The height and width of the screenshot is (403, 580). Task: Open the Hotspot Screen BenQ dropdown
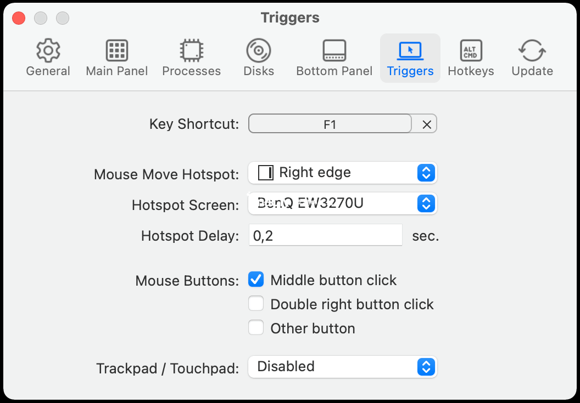(x=343, y=203)
